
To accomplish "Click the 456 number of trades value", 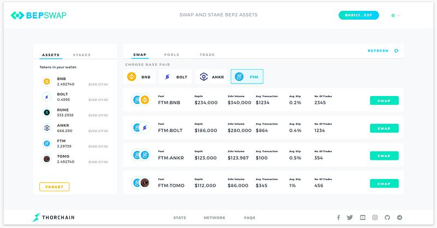I will [318, 185].
